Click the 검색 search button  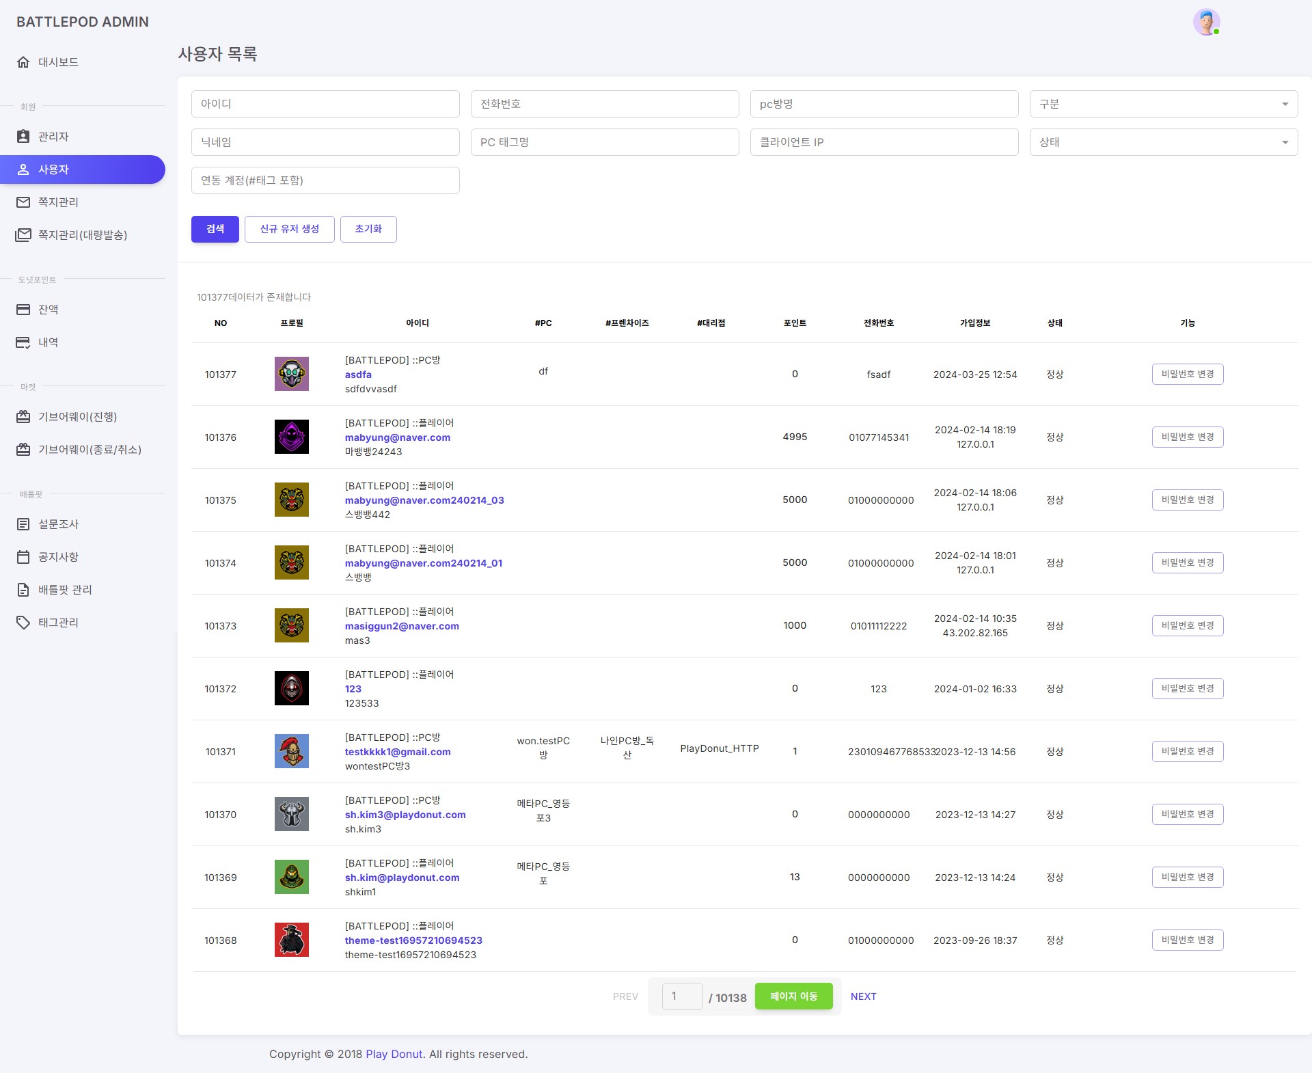pyautogui.click(x=215, y=229)
